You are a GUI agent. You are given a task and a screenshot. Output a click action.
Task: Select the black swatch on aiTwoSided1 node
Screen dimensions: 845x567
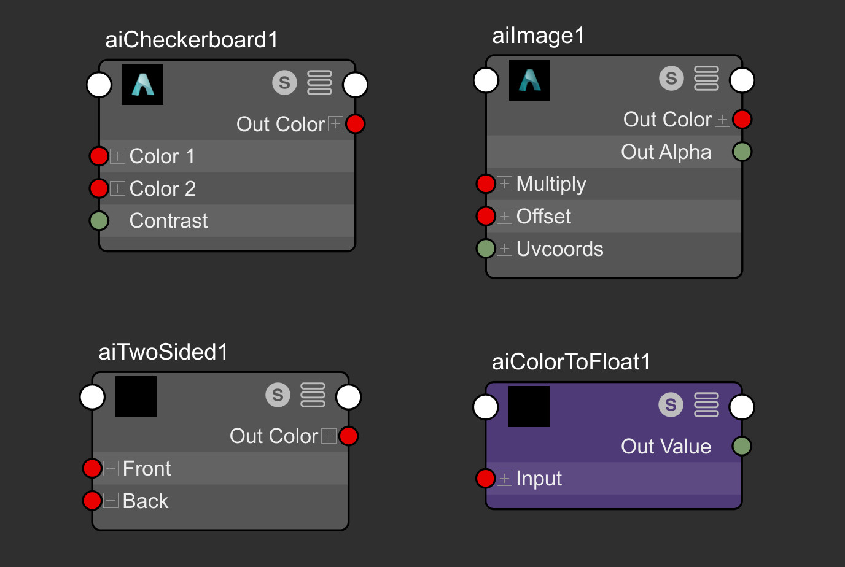click(136, 396)
